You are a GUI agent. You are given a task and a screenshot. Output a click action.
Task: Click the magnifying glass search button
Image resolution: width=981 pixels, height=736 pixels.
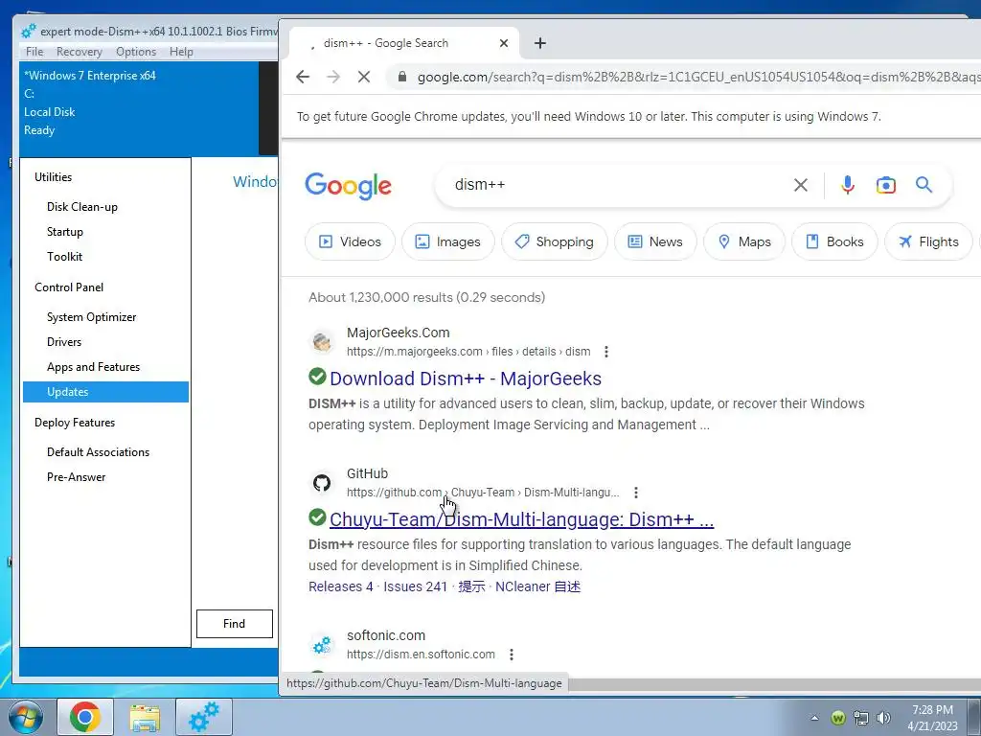[924, 185]
